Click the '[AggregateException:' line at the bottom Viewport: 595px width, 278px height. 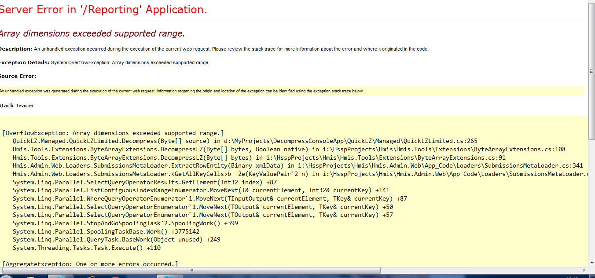click(x=90, y=264)
